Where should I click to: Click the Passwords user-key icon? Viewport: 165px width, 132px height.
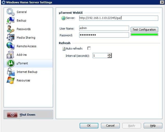[10, 29]
